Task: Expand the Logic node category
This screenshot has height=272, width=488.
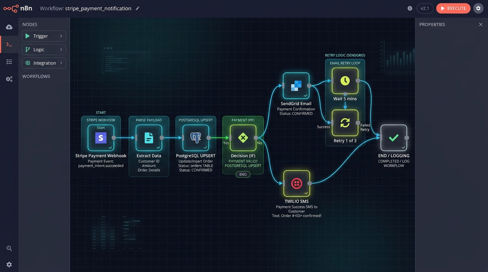Action: click(x=44, y=50)
